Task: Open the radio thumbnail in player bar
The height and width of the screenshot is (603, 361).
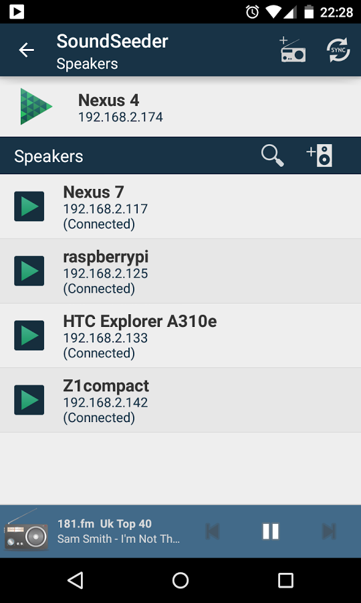Action: (26, 529)
